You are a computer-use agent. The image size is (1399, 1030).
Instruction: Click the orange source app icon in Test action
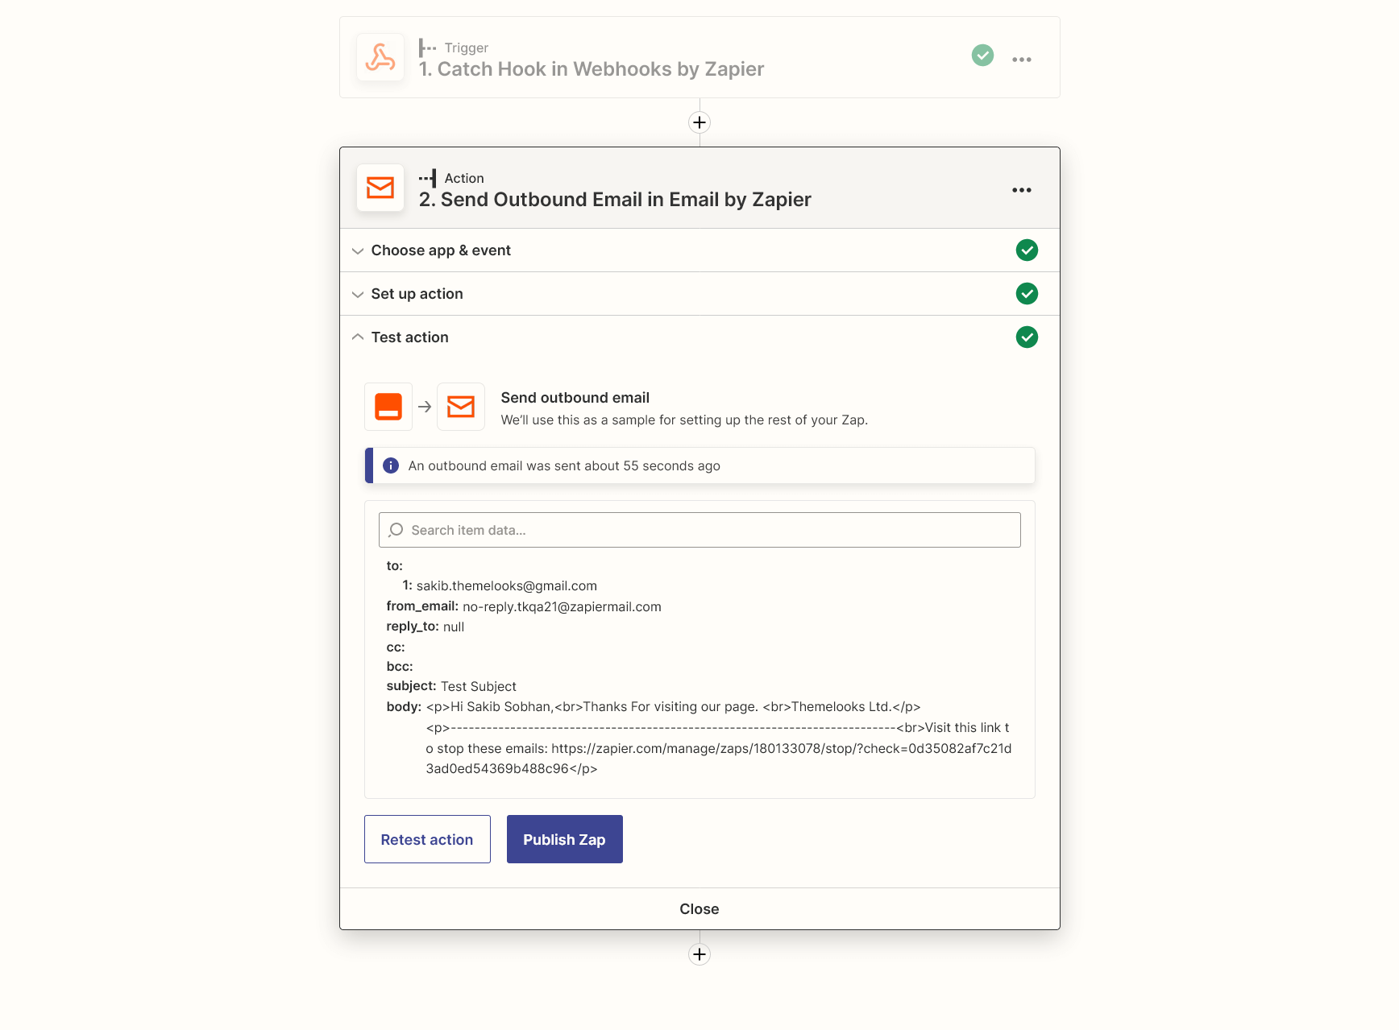pos(388,407)
